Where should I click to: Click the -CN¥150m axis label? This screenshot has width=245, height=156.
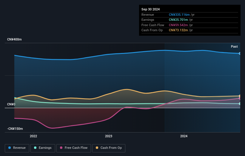15,129
